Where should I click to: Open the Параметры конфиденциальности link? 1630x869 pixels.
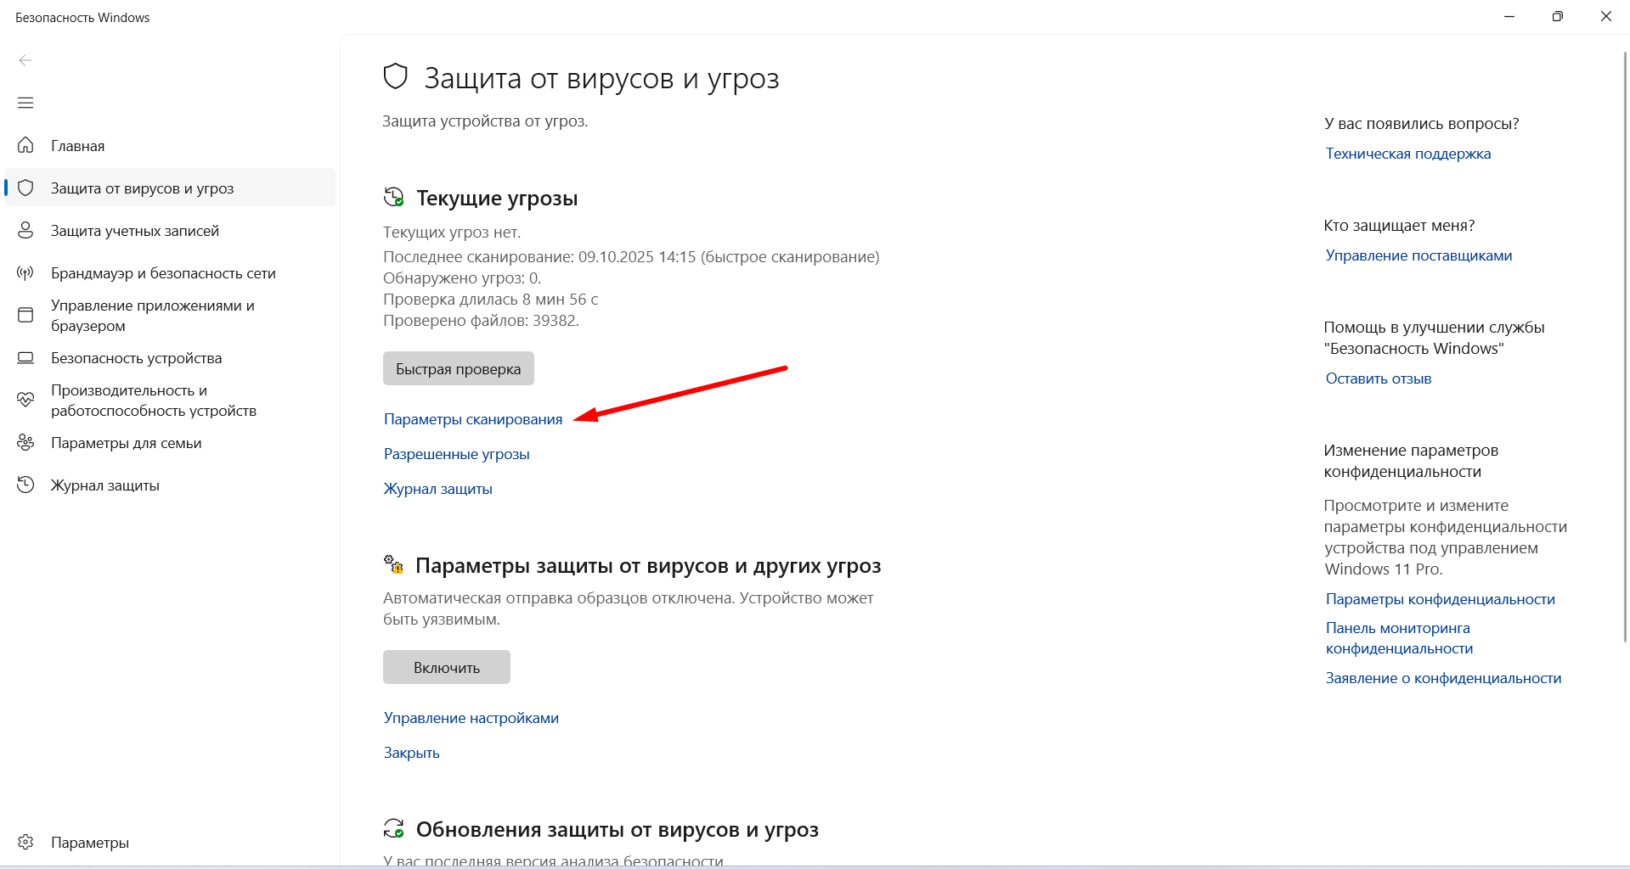click(1441, 599)
